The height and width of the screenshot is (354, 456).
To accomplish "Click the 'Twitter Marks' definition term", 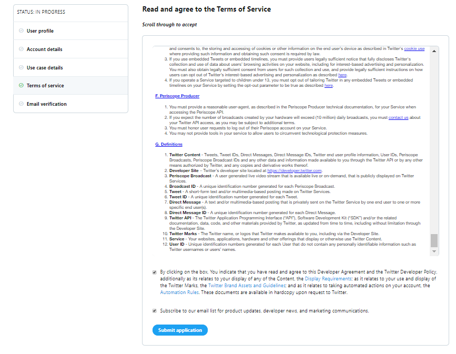I will (183, 234).
